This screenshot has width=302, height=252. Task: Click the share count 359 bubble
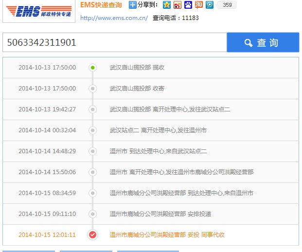point(227,5)
